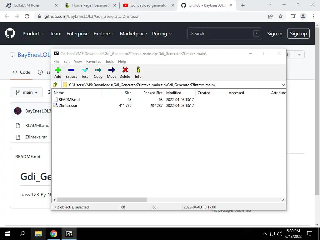Reload the GitHub page in Chrome
320x240 pixels.
pyautogui.click(x=27, y=16)
